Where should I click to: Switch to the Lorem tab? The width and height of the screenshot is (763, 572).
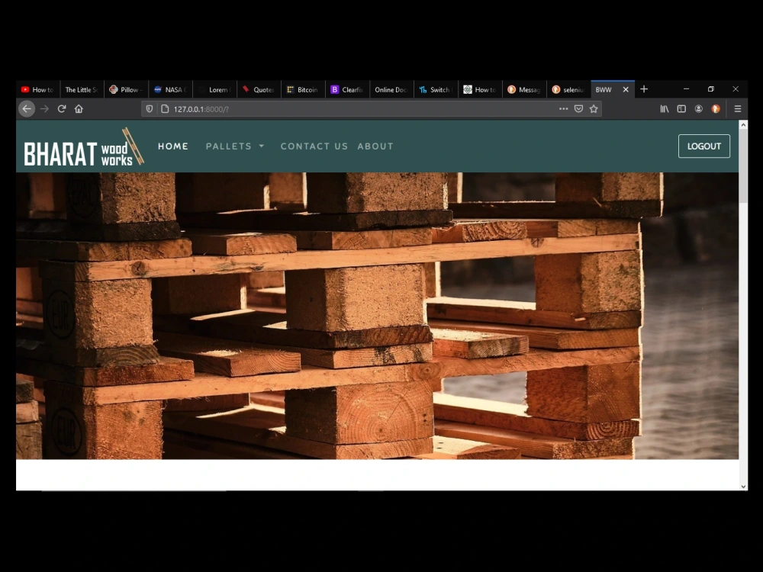[x=214, y=89]
